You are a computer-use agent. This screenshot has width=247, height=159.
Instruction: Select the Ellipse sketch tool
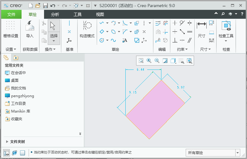113,32
